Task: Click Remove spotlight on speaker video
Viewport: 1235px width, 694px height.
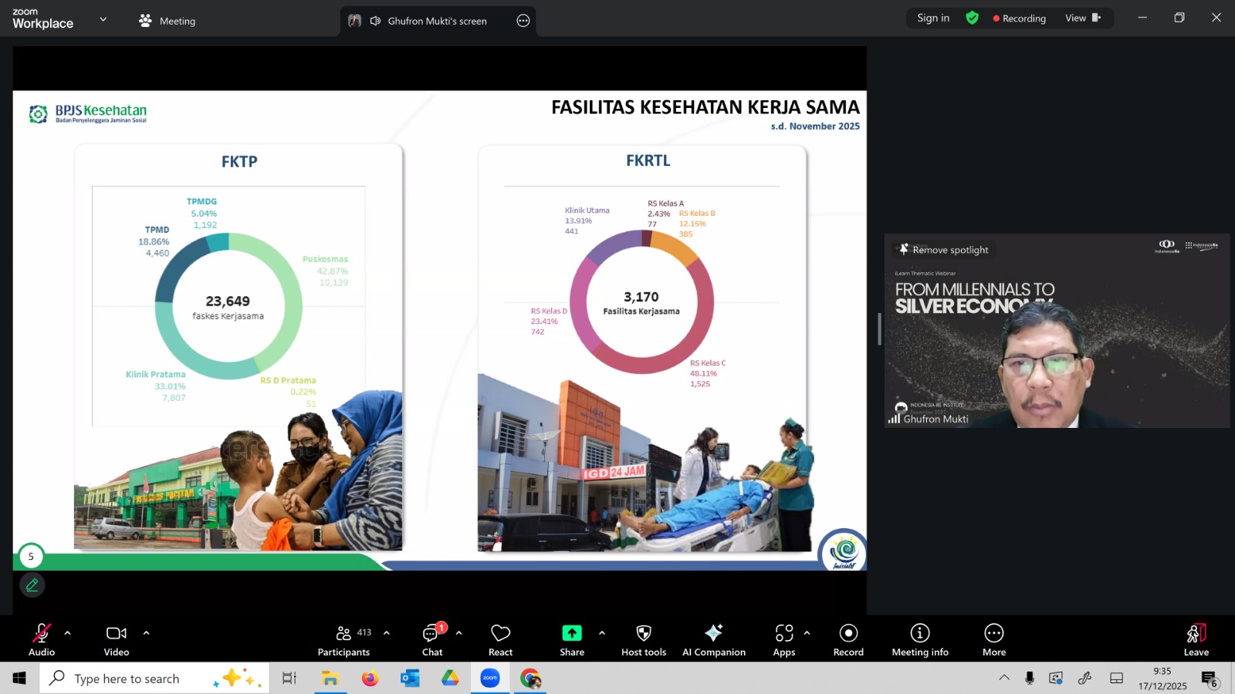Action: point(943,250)
